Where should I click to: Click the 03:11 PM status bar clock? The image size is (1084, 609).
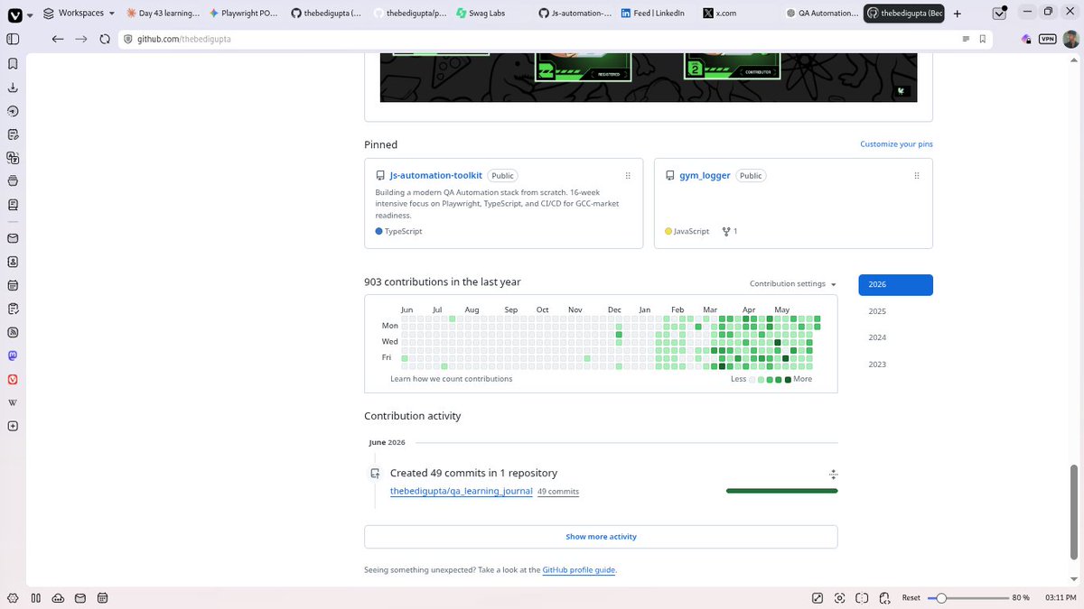(1061, 598)
